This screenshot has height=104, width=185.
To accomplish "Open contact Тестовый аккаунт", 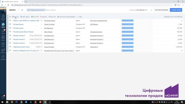I will tap(50, 21).
